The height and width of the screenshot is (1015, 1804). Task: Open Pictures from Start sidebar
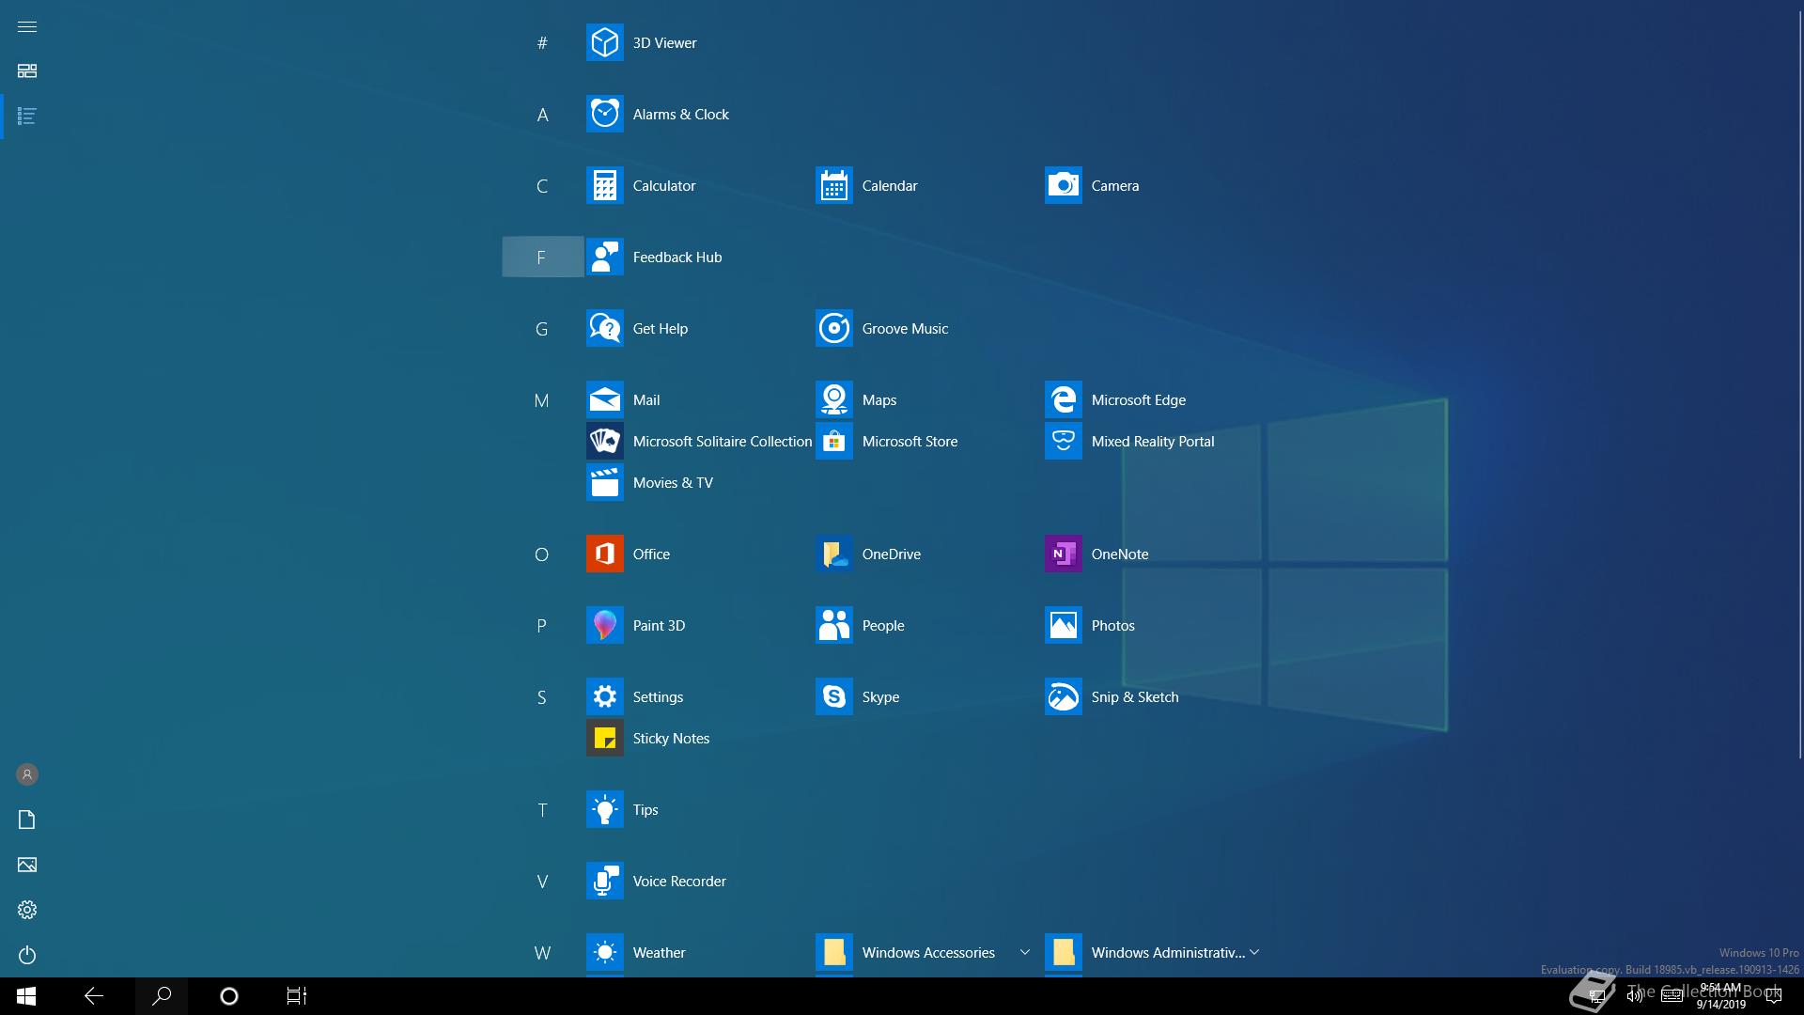[x=27, y=865]
